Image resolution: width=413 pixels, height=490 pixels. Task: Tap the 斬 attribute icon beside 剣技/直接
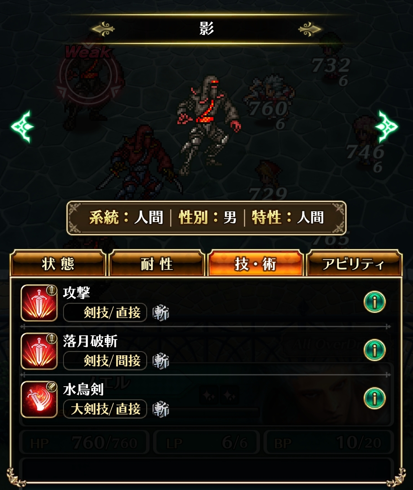pyautogui.click(x=161, y=313)
